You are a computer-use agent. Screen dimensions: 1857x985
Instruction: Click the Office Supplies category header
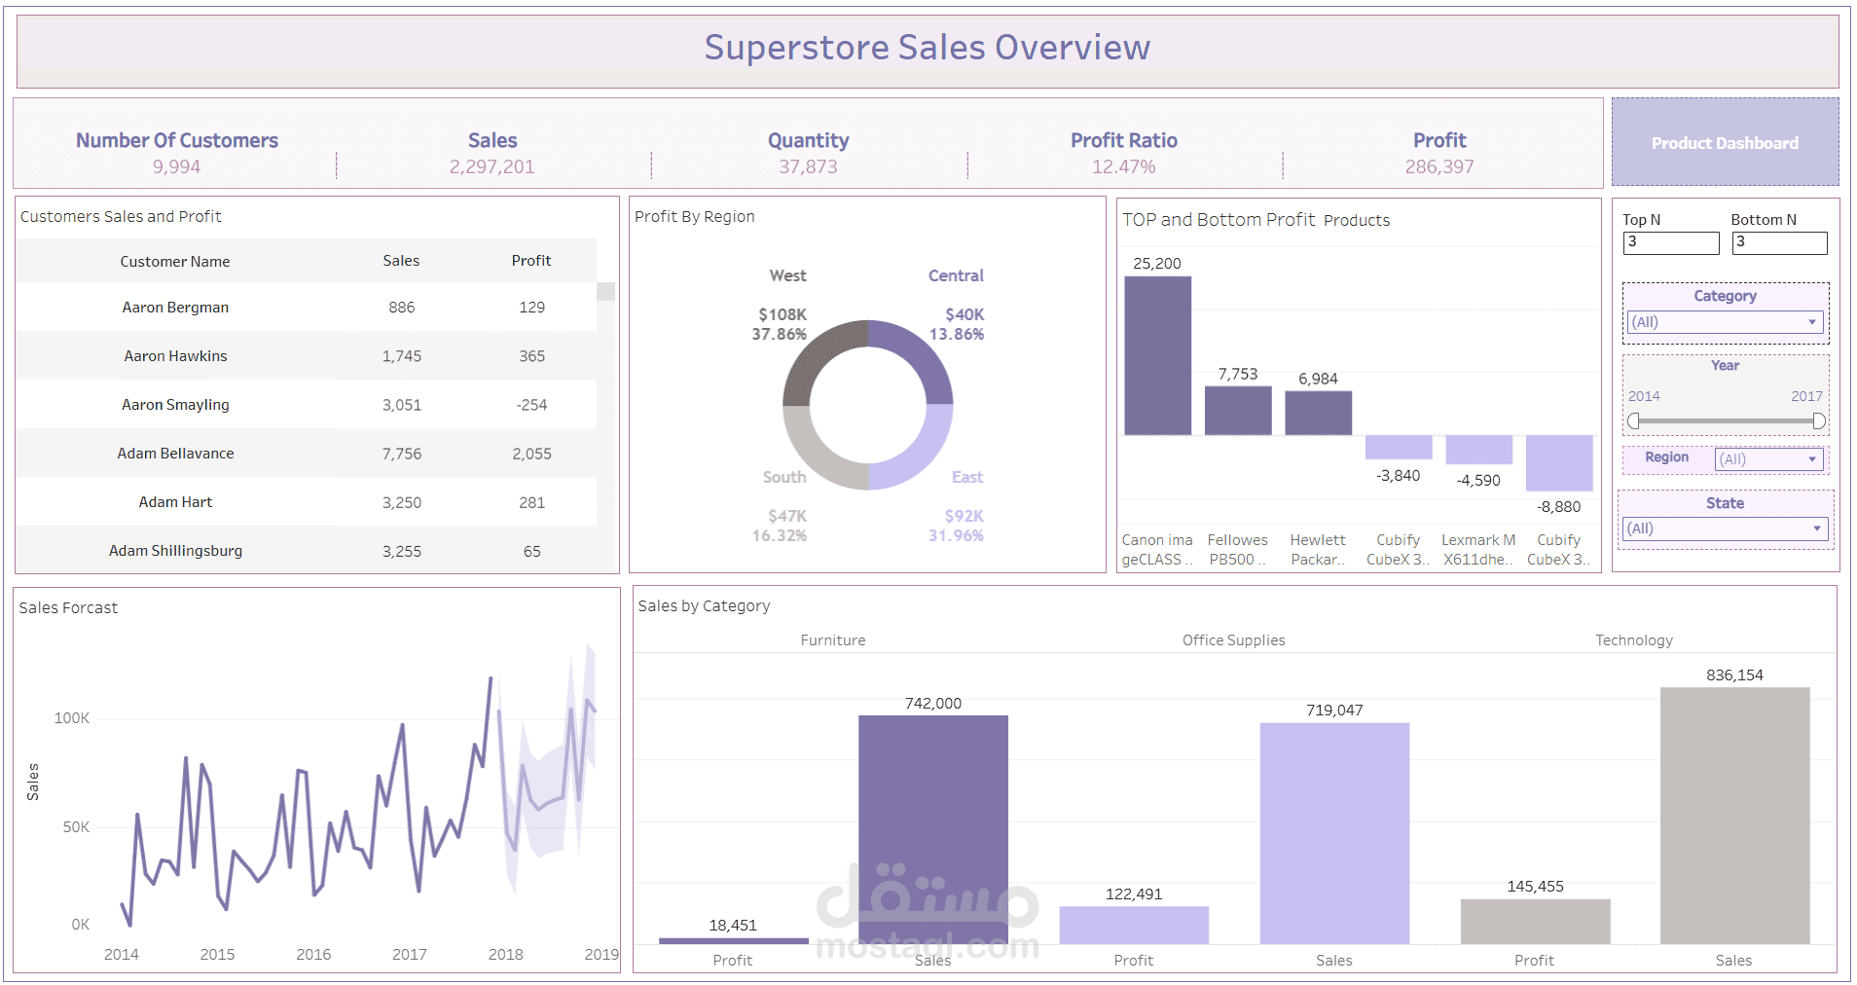click(1233, 639)
